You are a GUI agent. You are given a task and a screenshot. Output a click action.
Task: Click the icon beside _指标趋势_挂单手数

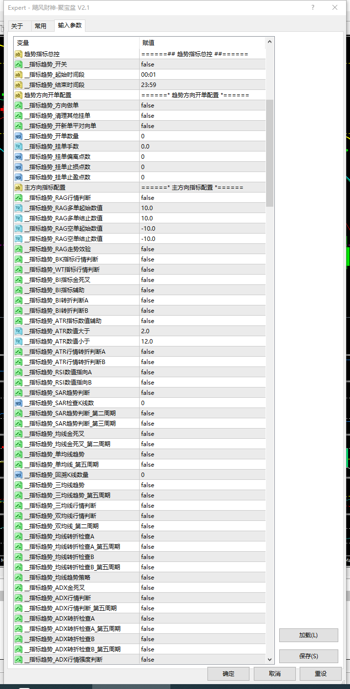pyautogui.click(x=18, y=147)
